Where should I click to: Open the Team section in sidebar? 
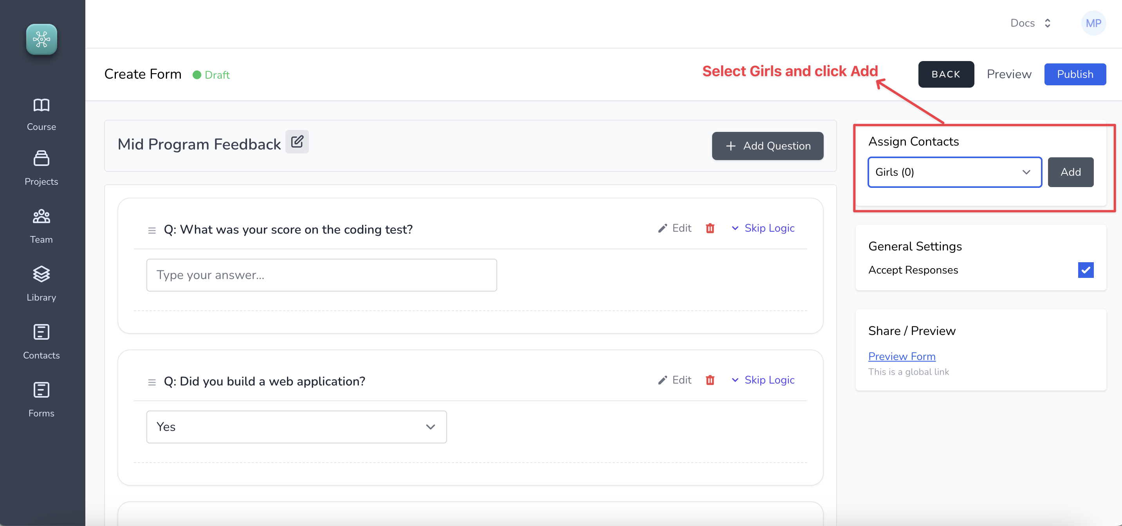tap(41, 227)
